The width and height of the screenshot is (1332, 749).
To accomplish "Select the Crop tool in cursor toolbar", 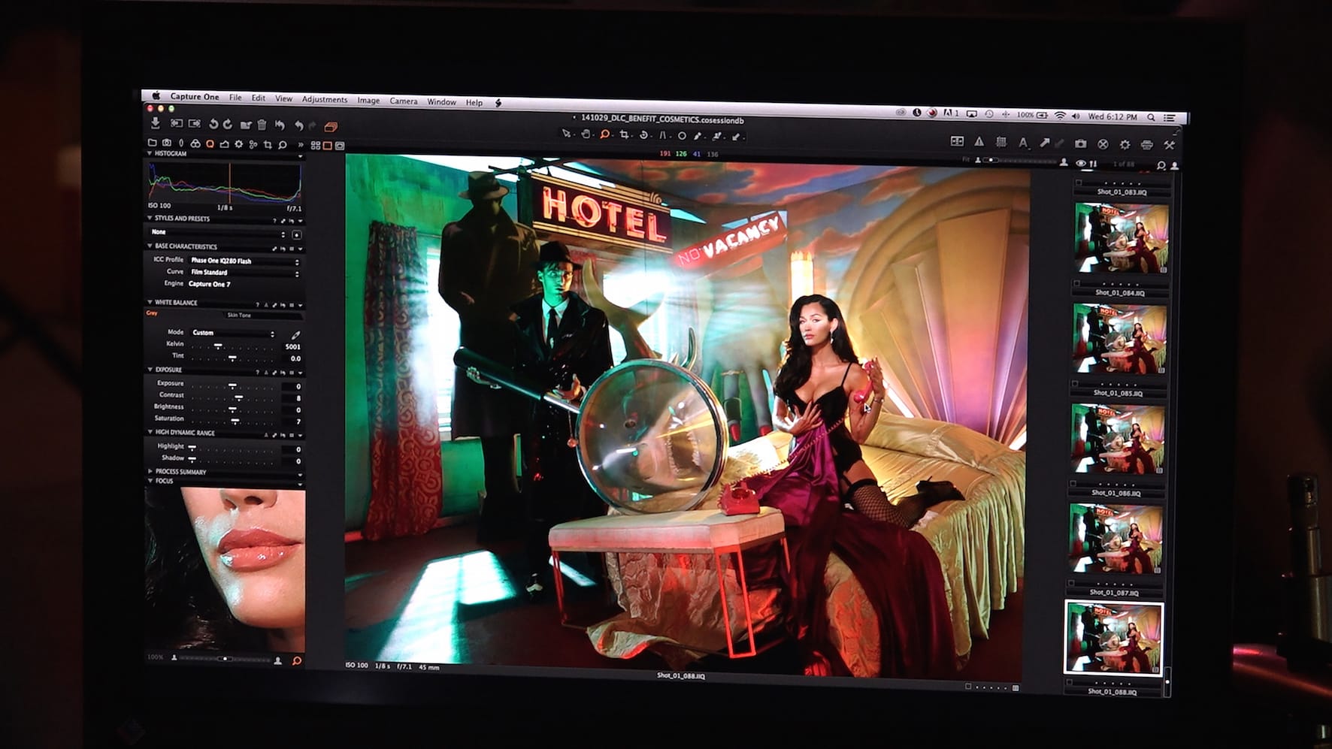I will (x=624, y=135).
